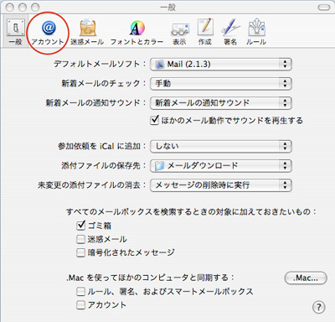Open the 添付ファイルの保存先 dropdown
This screenshot has height=322, width=335.
pos(221,166)
